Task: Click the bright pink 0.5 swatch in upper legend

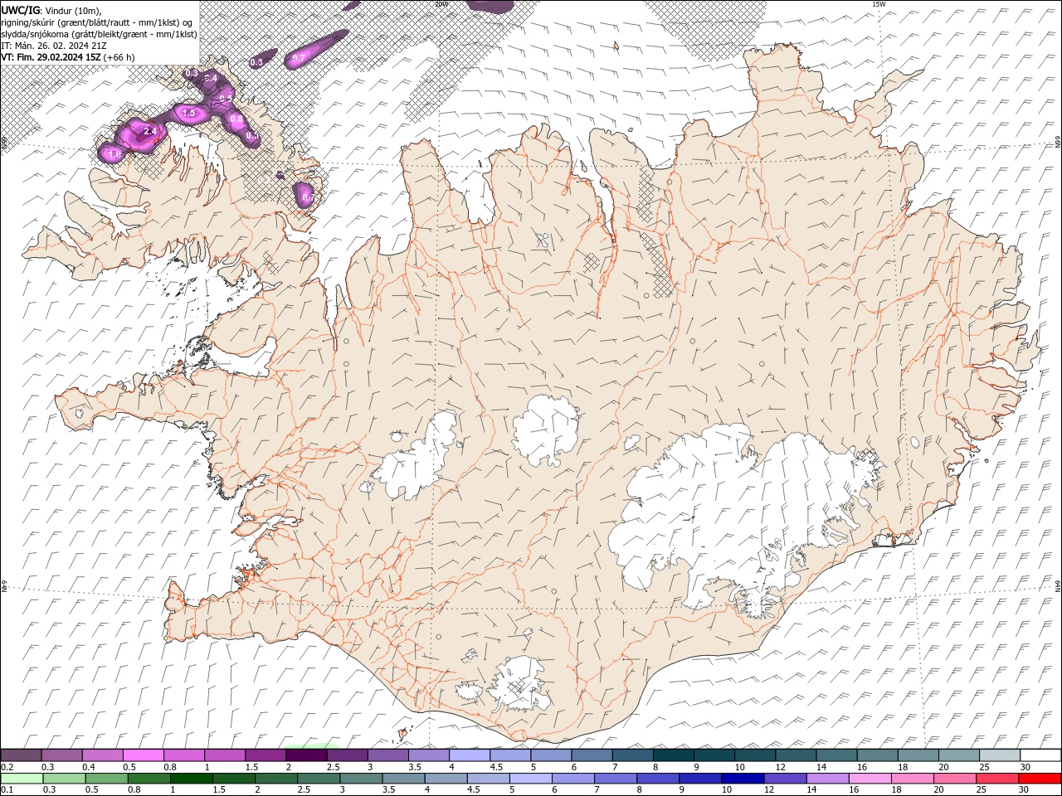Action: point(143,755)
